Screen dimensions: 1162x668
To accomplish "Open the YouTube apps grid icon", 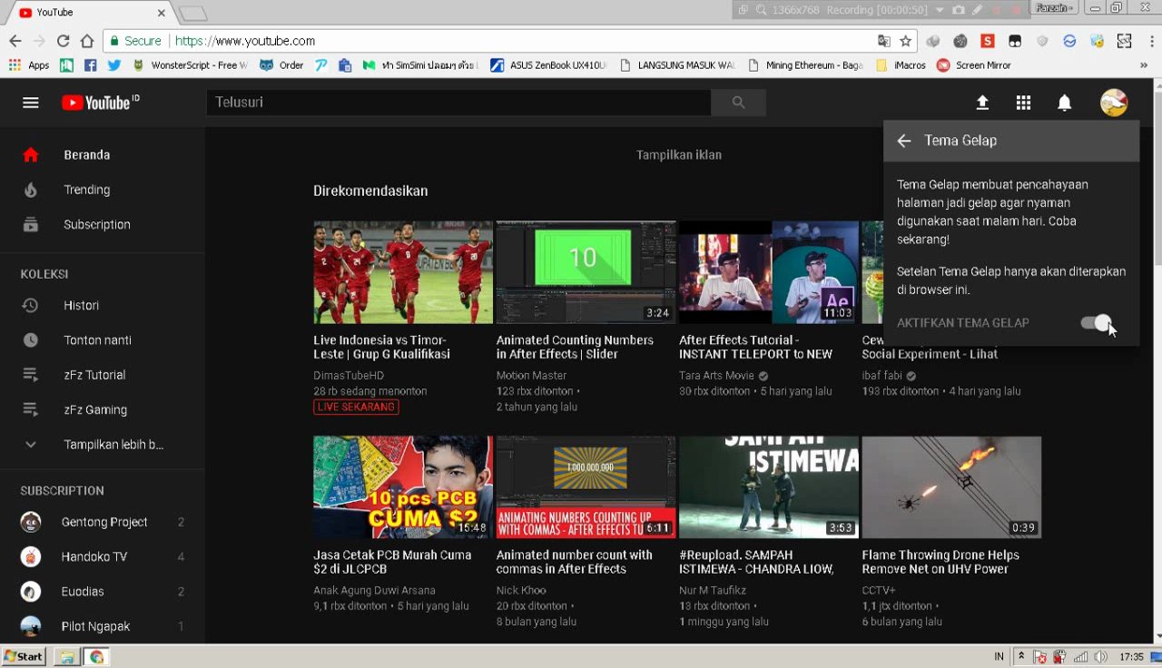I will pyautogui.click(x=1023, y=103).
